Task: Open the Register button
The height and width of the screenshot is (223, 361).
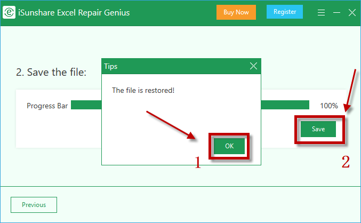Action: coord(285,12)
